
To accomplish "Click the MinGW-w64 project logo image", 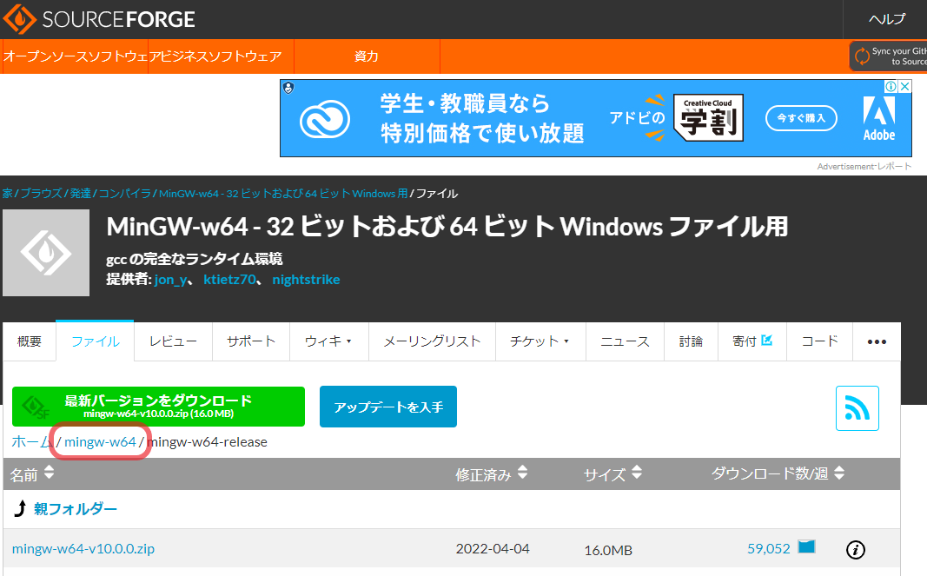I will (x=46, y=253).
